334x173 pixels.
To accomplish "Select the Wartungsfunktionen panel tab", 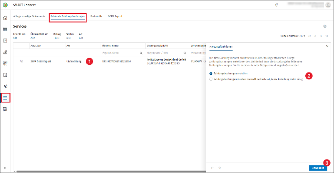I will (221, 47).
